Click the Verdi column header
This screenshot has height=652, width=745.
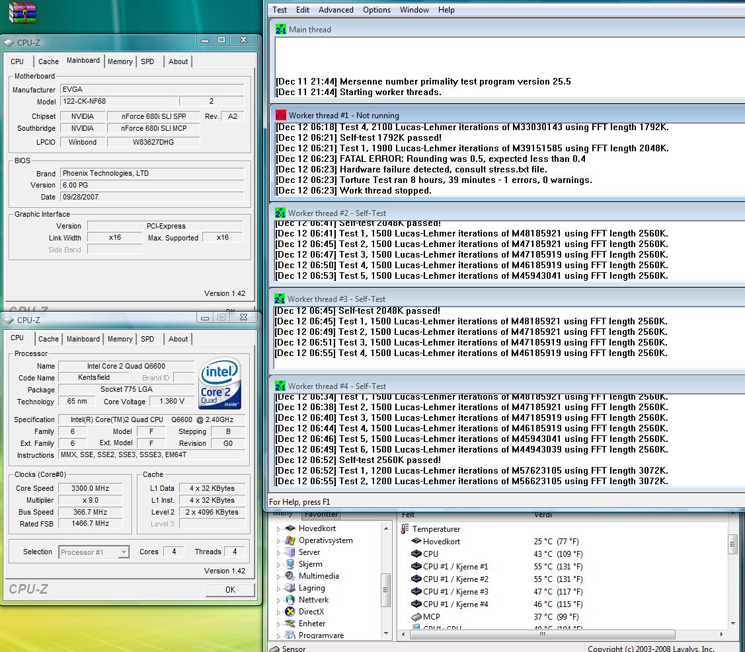tap(543, 515)
